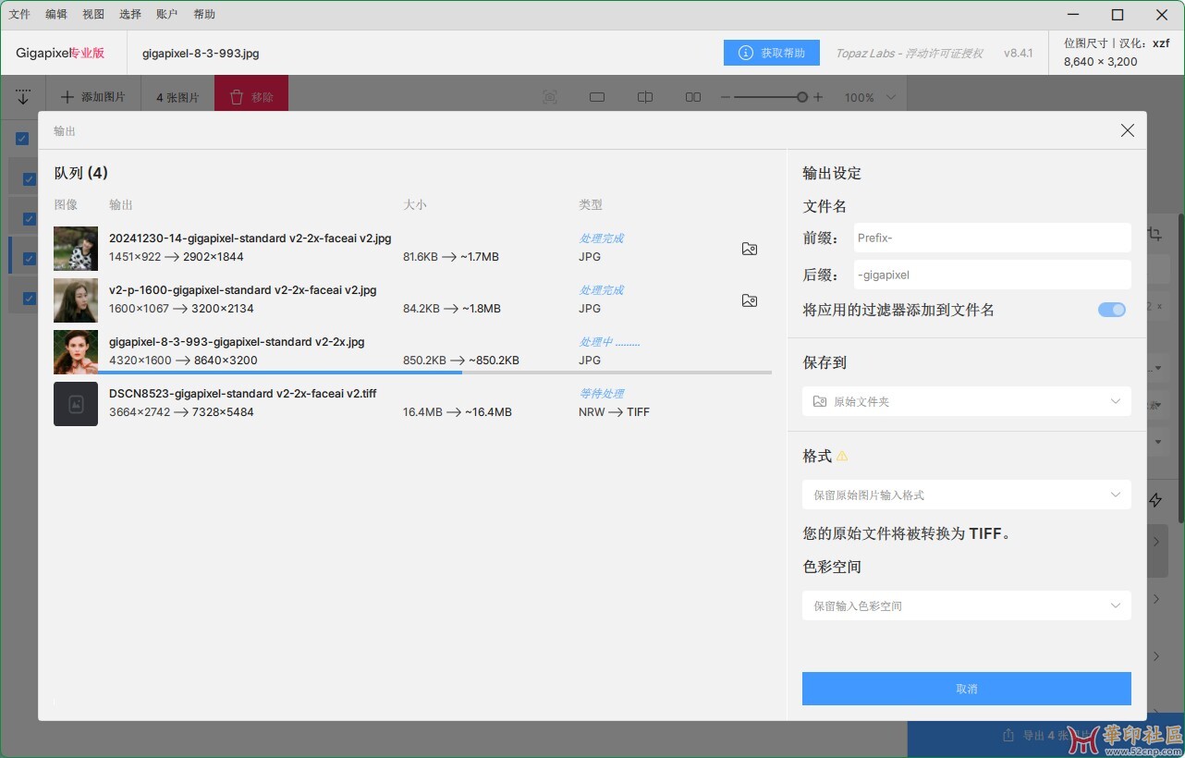Close the 输出 dialog with the X
This screenshot has height=758, width=1185.
pyautogui.click(x=1127, y=130)
